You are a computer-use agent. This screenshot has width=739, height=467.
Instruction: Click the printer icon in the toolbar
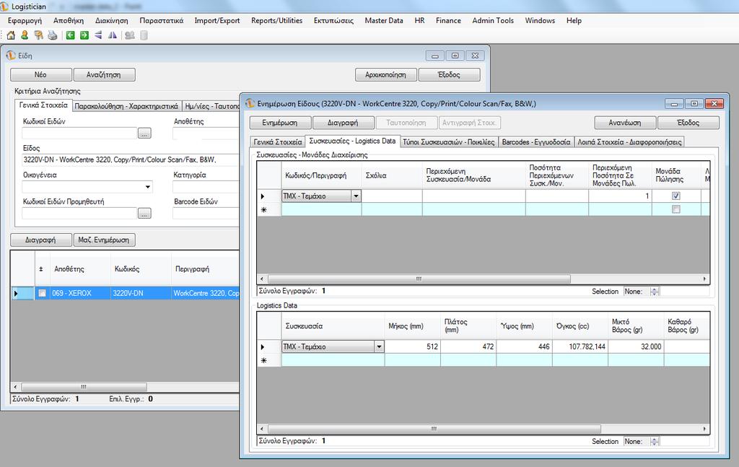pyautogui.click(x=52, y=35)
